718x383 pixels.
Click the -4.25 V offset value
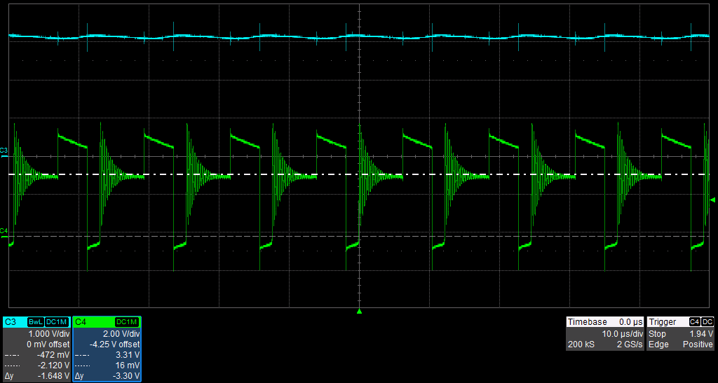[x=114, y=344]
